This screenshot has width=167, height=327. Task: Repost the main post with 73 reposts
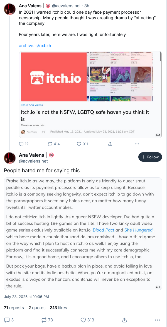pyautogui.click(x=44, y=320)
